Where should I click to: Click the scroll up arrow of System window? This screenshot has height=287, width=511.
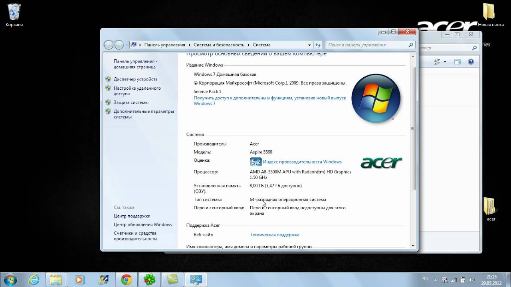(x=413, y=57)
